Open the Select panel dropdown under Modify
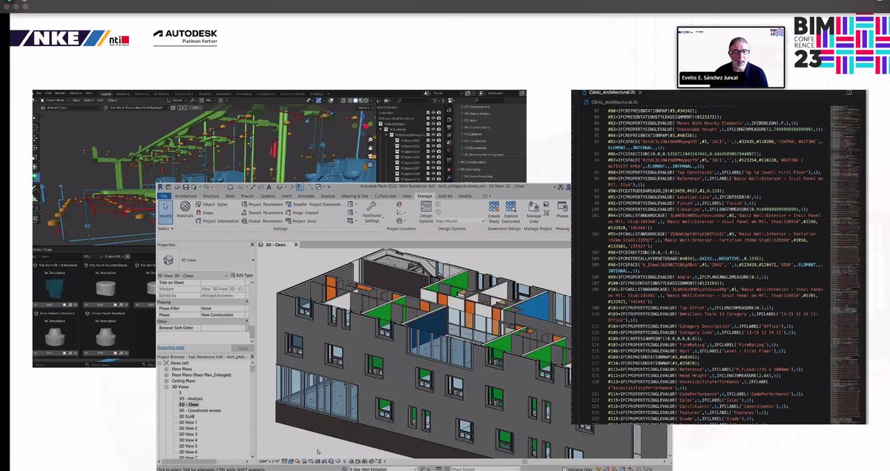The width and height of the screenshot is (890, 471). click(x=166, y=228)
